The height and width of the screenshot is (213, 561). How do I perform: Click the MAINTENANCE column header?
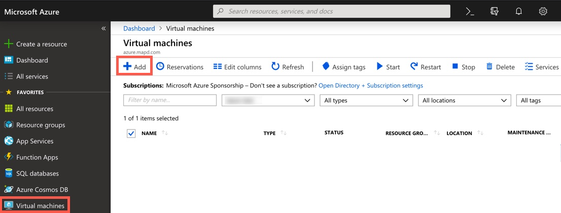point(529,133)
